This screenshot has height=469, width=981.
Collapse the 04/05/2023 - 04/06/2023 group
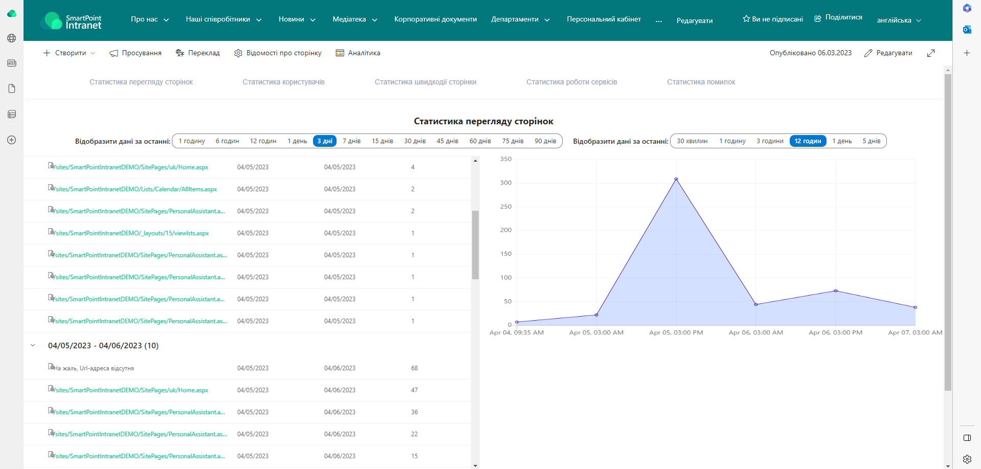click(33, 346)
